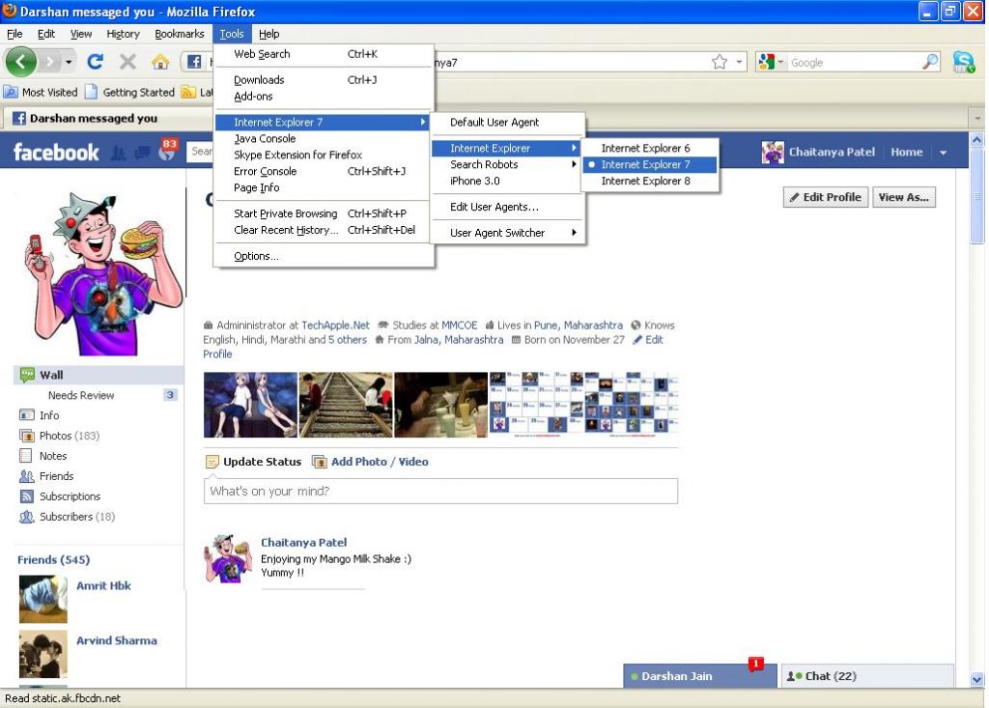The height and width of the screenshot is (708, 989).
Task: Click the Add Photo / Video icon
Action: (319, 462)
